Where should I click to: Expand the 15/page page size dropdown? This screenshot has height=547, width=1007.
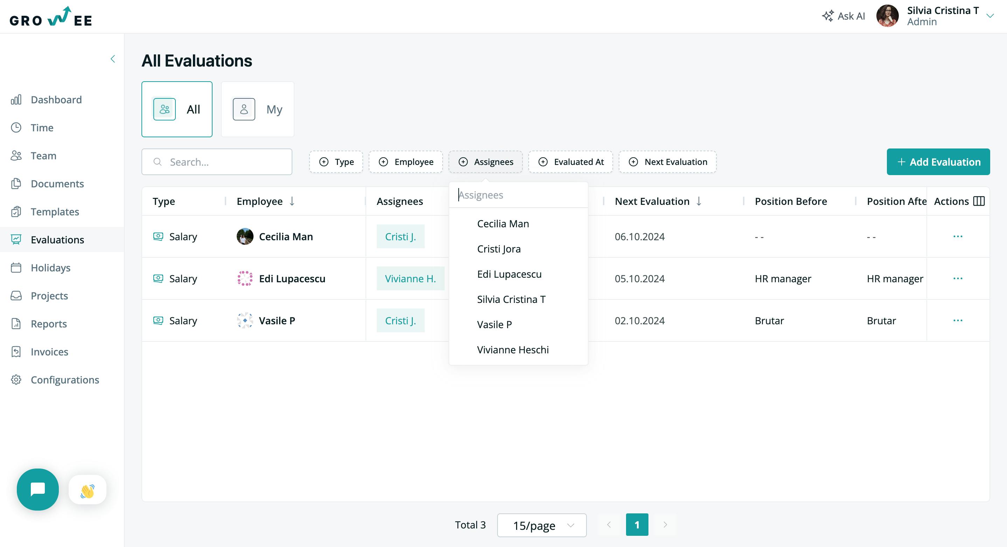tap(542, 525)
